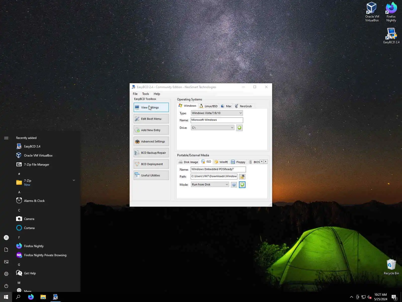
Task: Open the Tools menu in EasyBCD
Action: pyautogui.click(x=145, y=94)
